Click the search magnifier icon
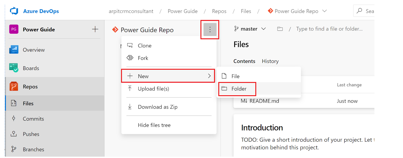 click(x=359, y=11)
